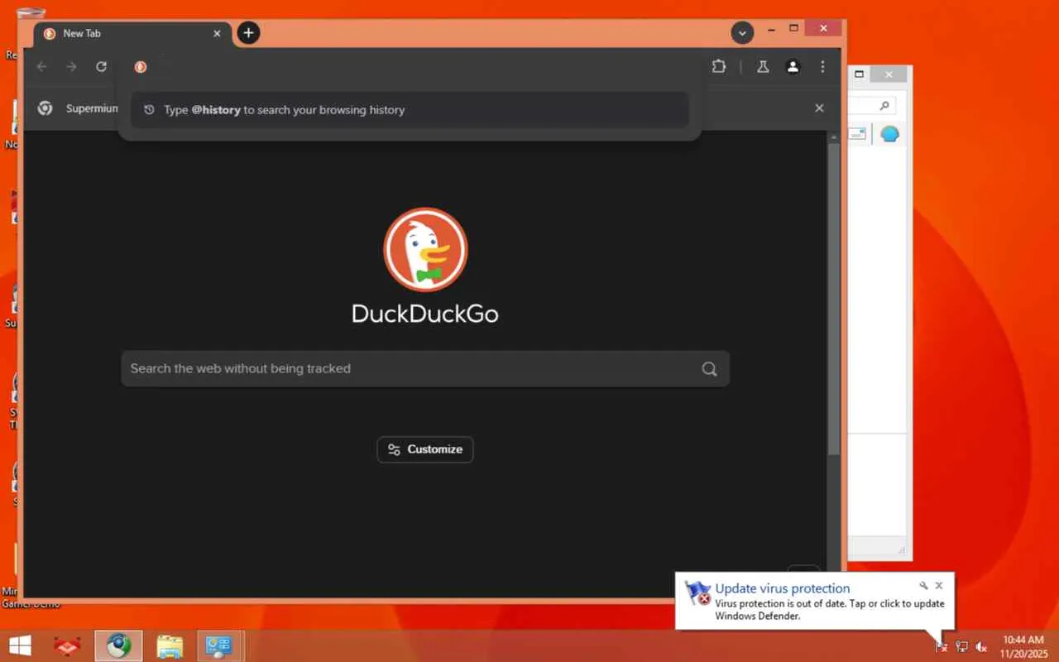The width and height of the screenshot is (1059, 662).
Task: Expand the tab search chevron button
Action: click(742, 33)
